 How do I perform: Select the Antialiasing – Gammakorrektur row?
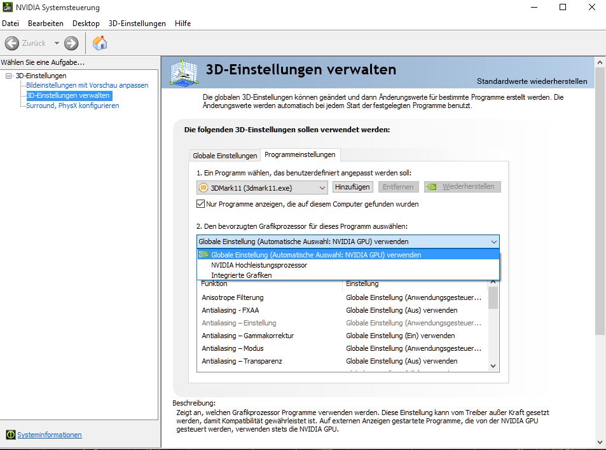(342, 336)
